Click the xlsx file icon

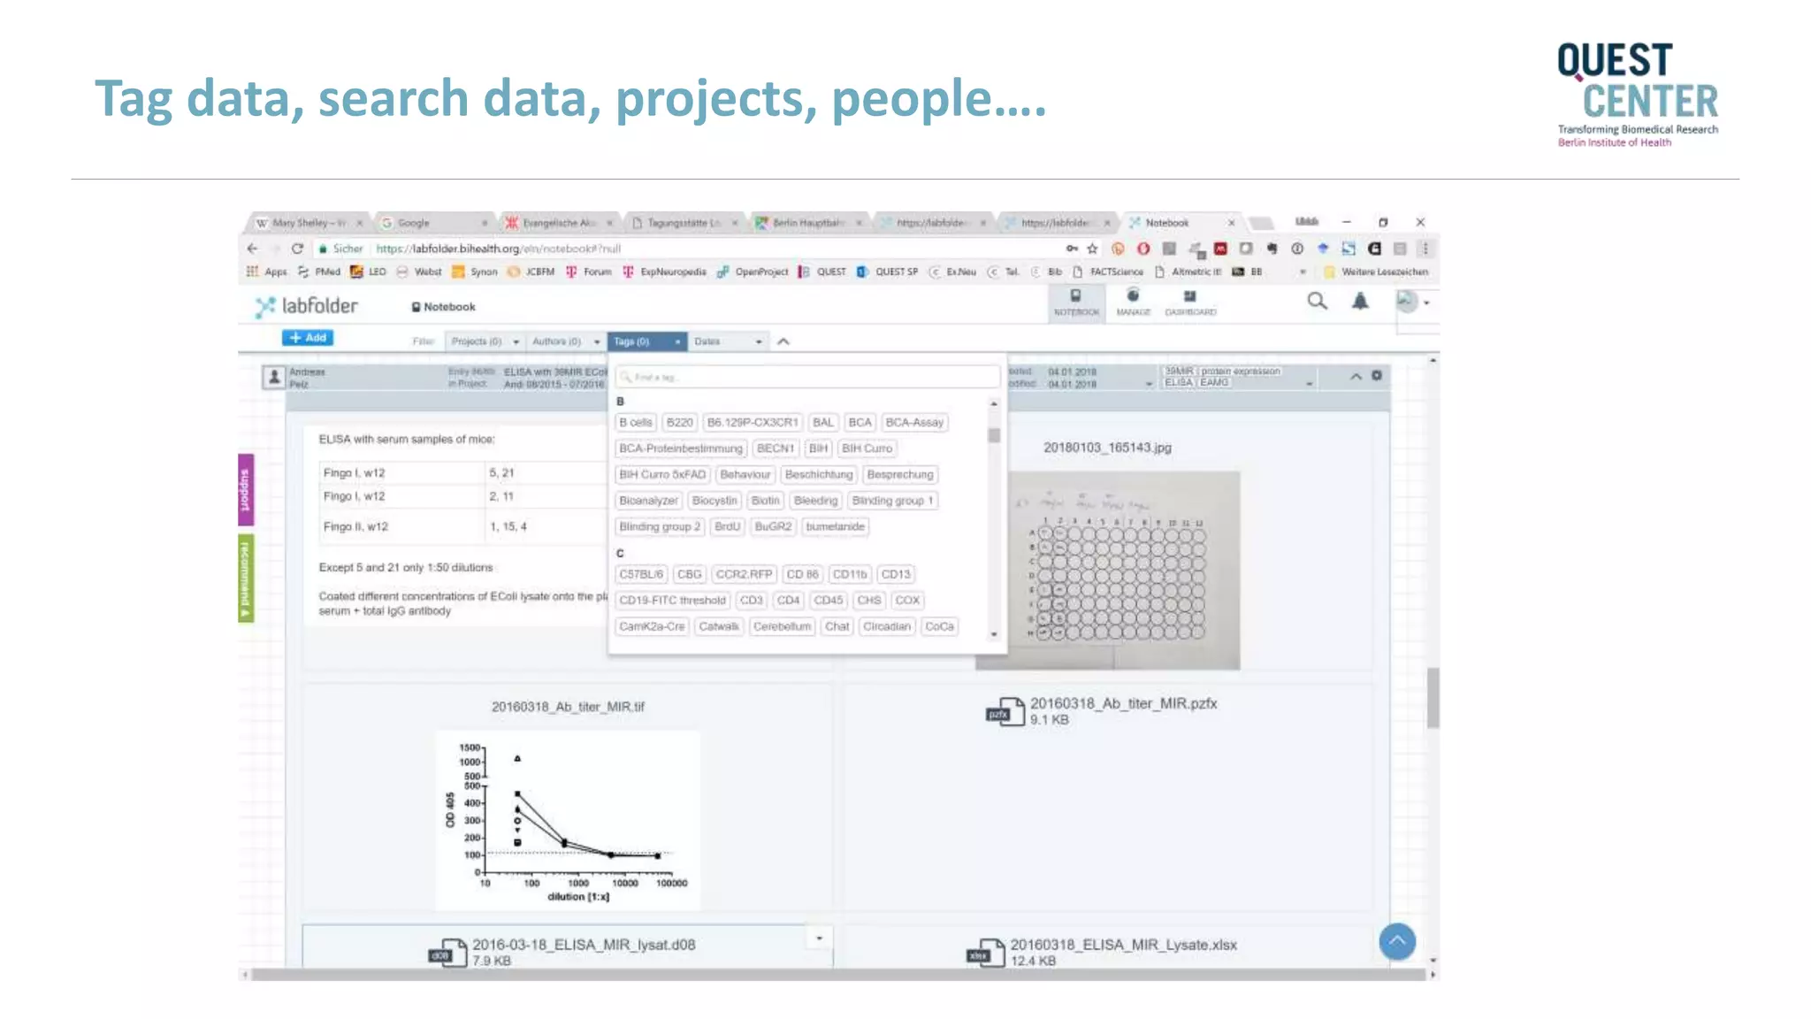point(986,953)
